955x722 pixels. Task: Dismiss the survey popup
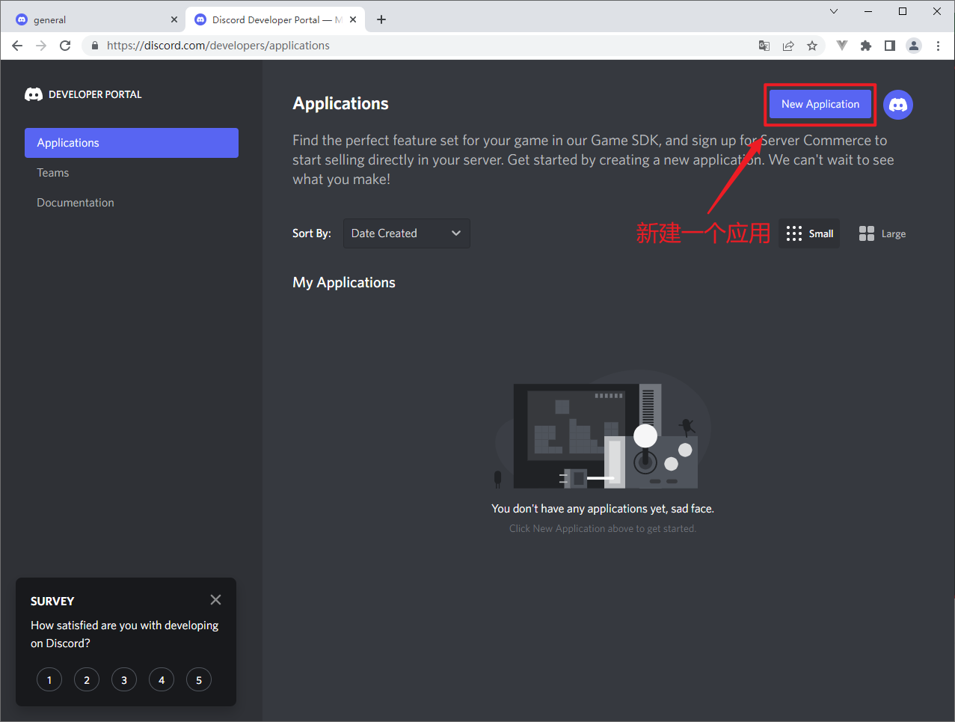point(215,600)
